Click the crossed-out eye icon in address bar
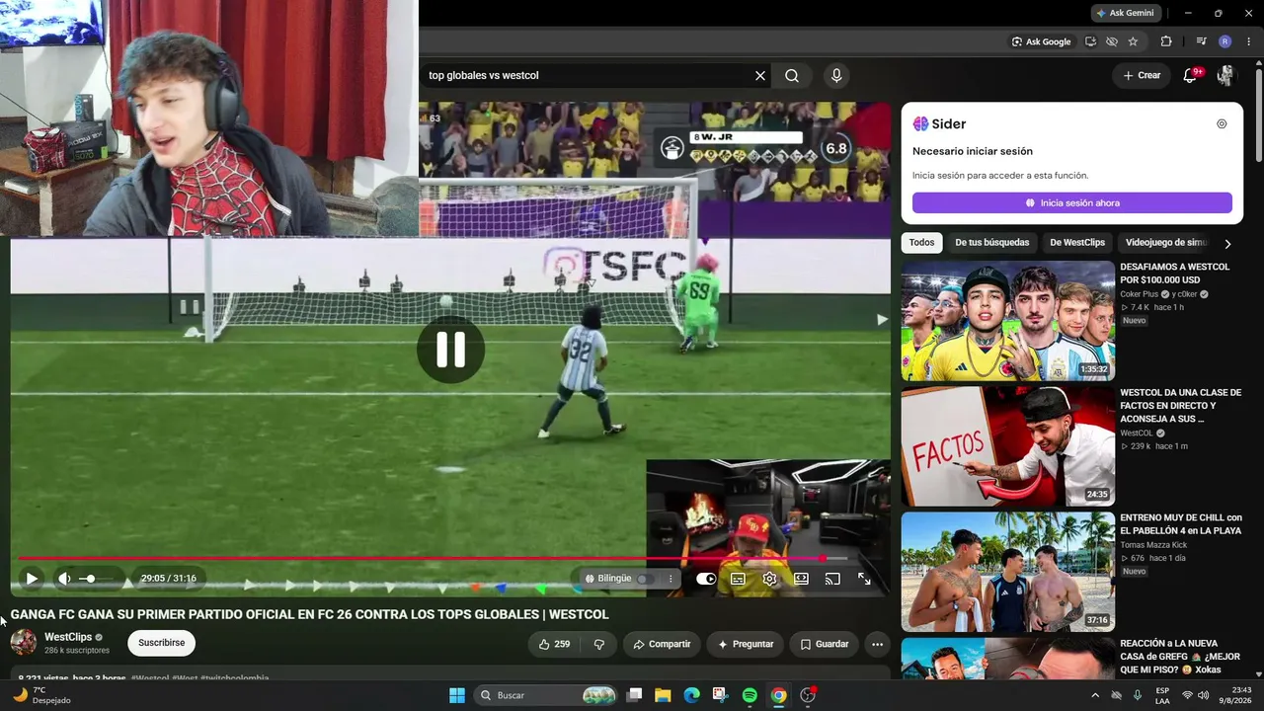This screenshot has height=711, width=1264. tap(1112, 41)
